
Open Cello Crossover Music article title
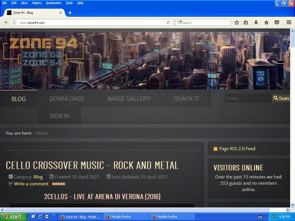92,165
